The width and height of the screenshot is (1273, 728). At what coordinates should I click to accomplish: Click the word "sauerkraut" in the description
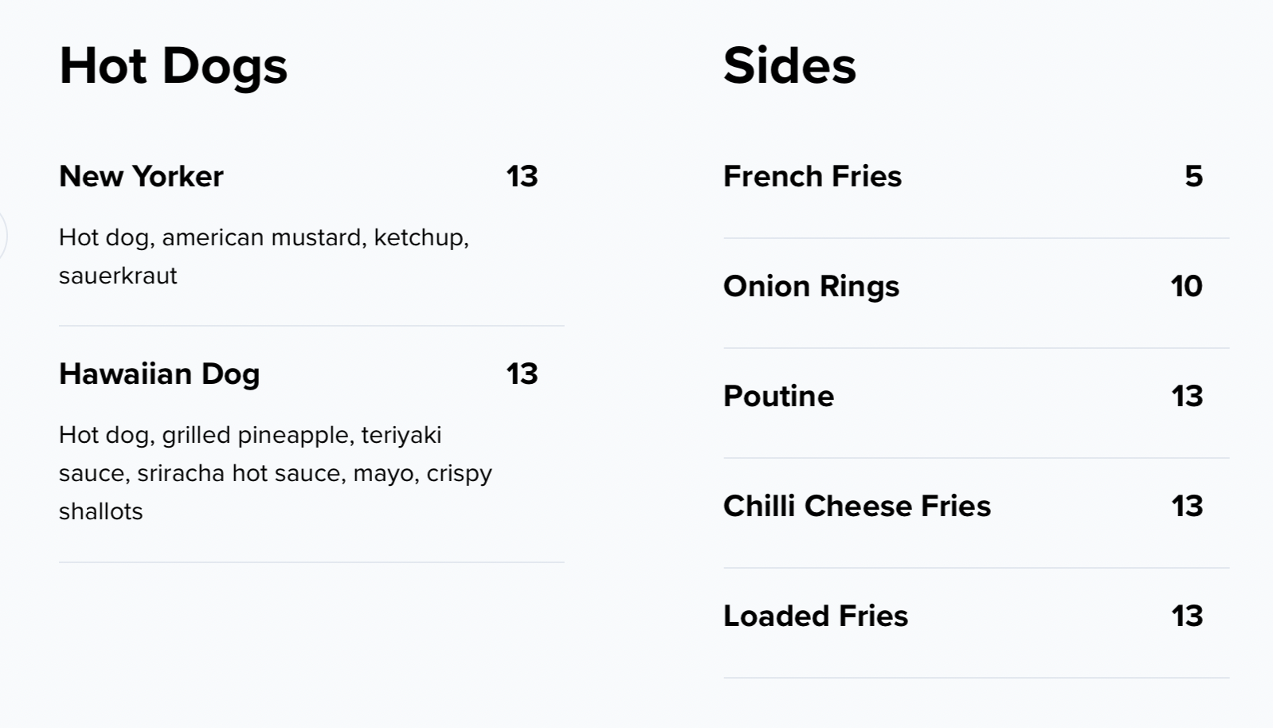(x=118, y=276)
